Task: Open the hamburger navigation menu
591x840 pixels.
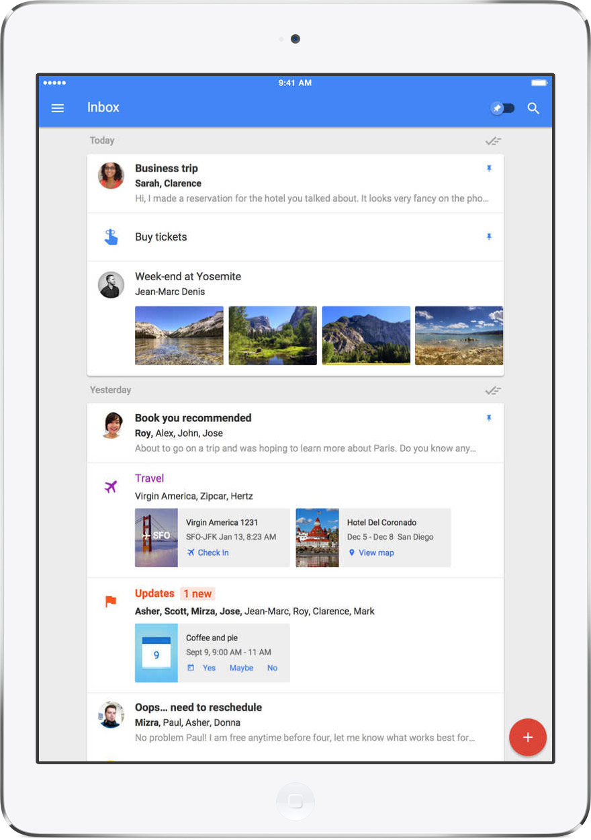Action: [58, 108]
